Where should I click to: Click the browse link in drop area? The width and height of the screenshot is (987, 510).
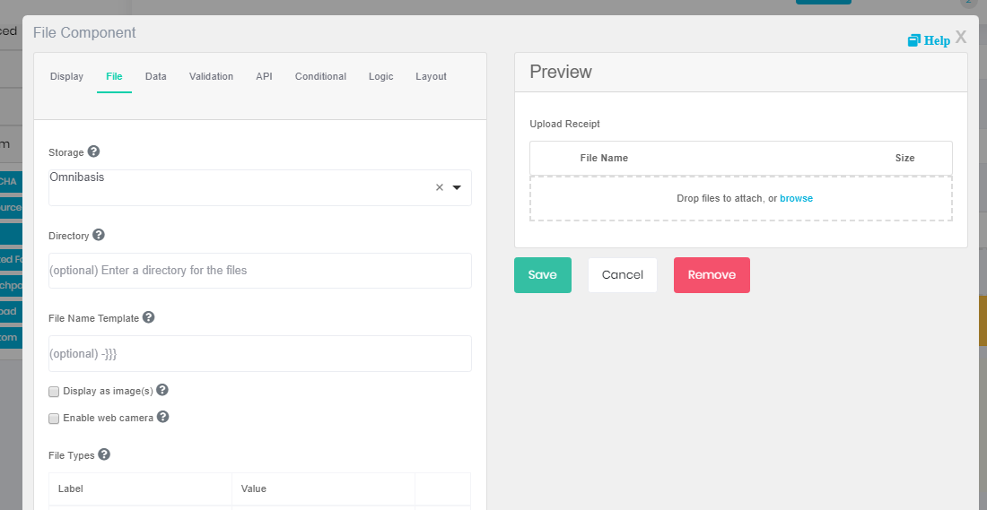(x=796, y=199)
